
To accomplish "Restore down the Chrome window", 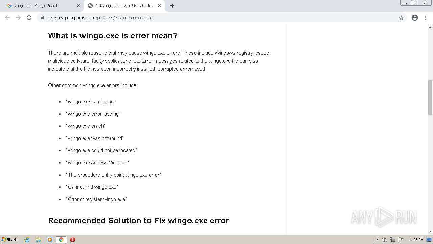I will [413, 3].
